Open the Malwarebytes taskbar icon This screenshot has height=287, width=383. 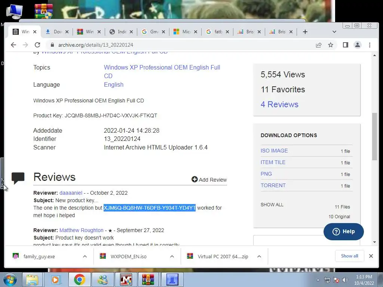click(126, 280)
